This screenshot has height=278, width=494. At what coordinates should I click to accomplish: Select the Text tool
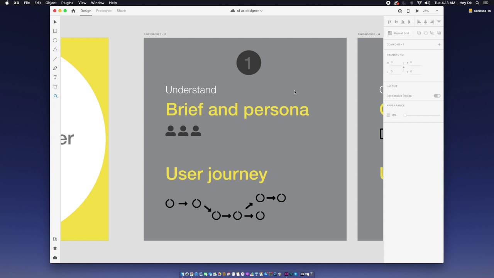55,77
